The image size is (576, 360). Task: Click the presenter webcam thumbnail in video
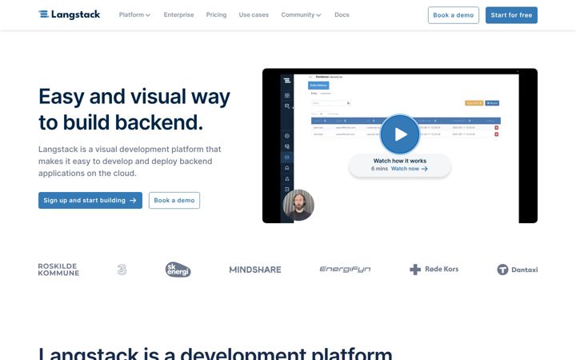(x=298, y=205)
